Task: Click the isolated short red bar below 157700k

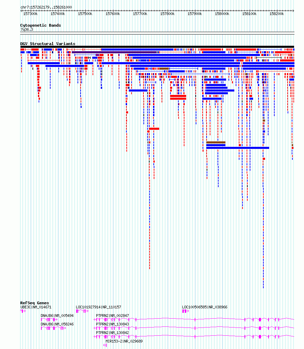Action: [154, 129]
